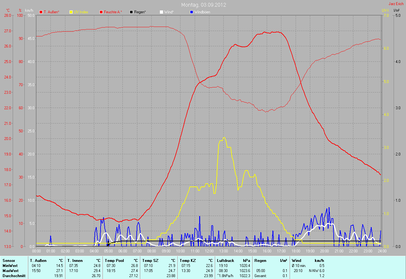Click the Luftdruck column header
The width and height of the screenshot is (406, 279).
coord(226,261)
